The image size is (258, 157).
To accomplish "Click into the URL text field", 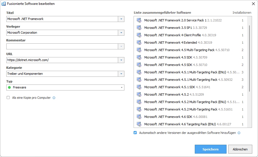I will click(62, 60).
